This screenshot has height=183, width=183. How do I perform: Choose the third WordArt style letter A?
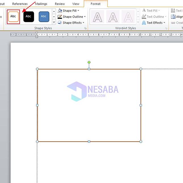(128, 17)
